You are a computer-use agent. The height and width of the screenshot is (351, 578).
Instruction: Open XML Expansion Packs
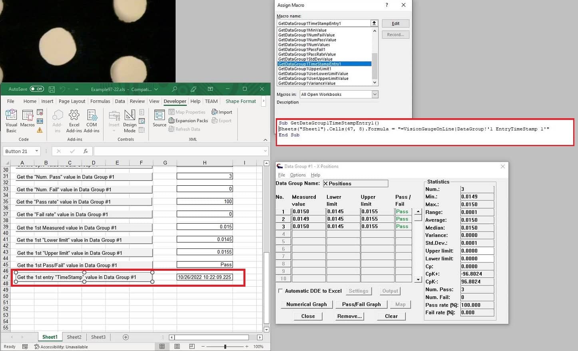coord(188,121)
